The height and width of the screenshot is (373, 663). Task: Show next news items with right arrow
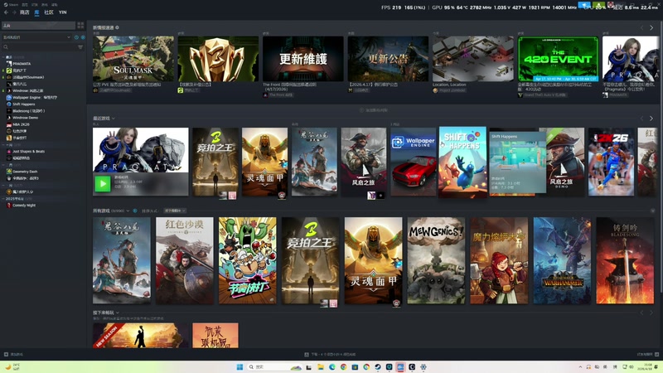[x=651, y=27]
